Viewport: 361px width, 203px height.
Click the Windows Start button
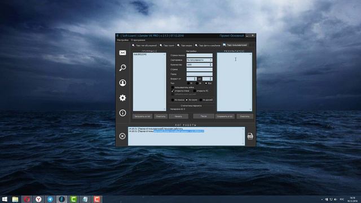pyautogui.click(x=5, y=199)
